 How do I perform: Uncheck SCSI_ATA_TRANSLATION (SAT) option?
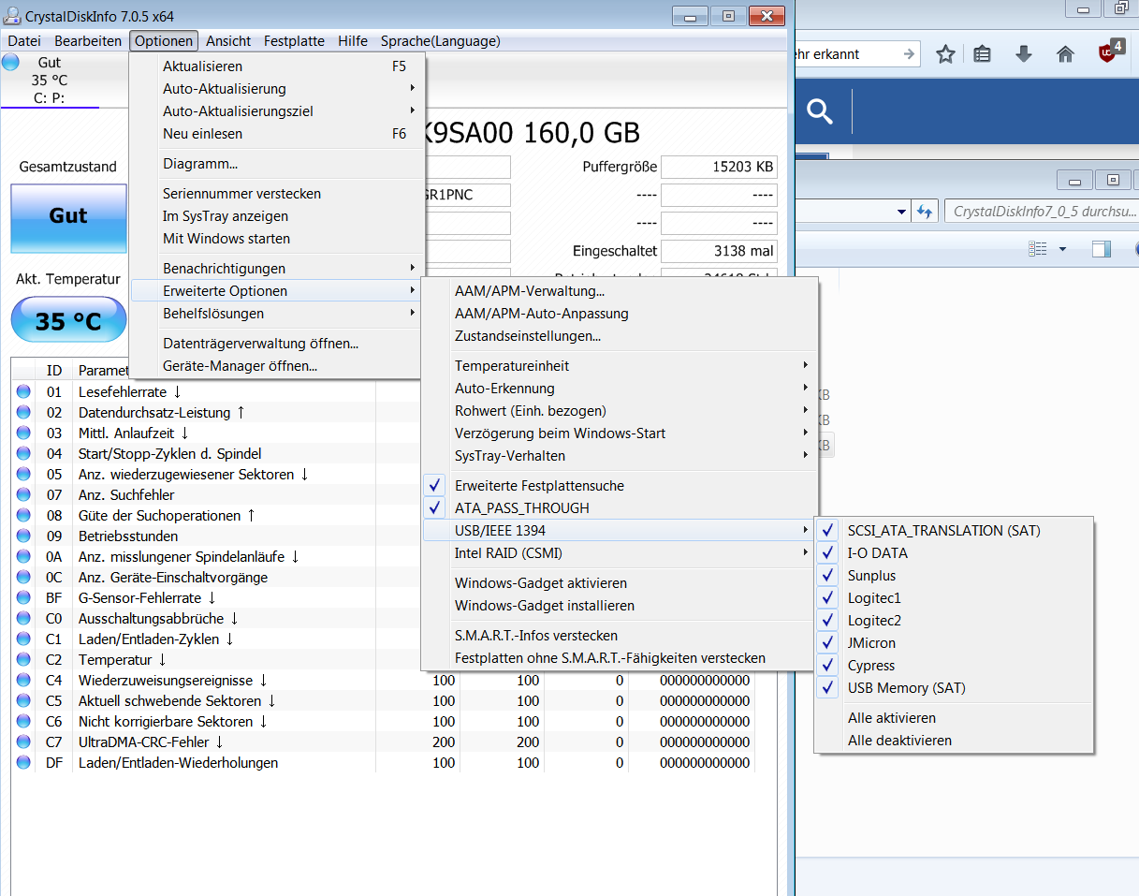click(954, 530)
